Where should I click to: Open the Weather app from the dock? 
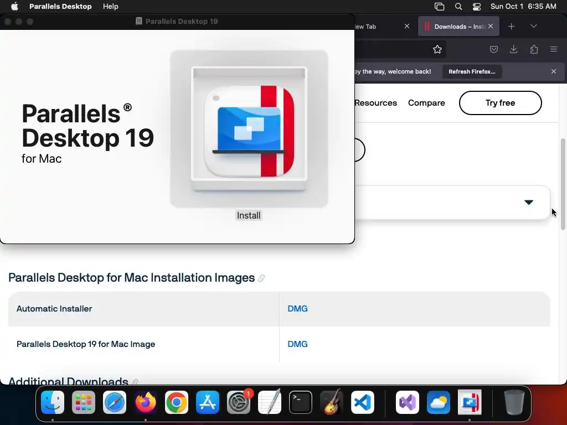click(x=439, y=402)
